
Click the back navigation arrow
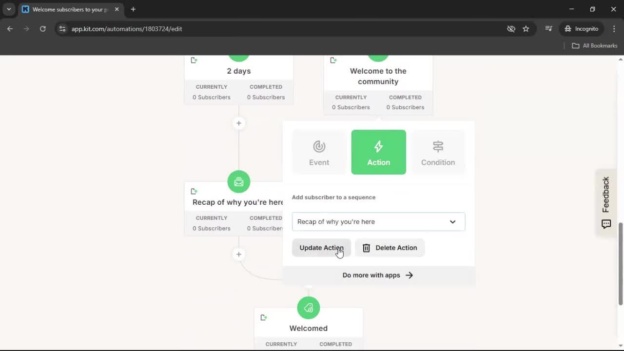click(10, 29)
